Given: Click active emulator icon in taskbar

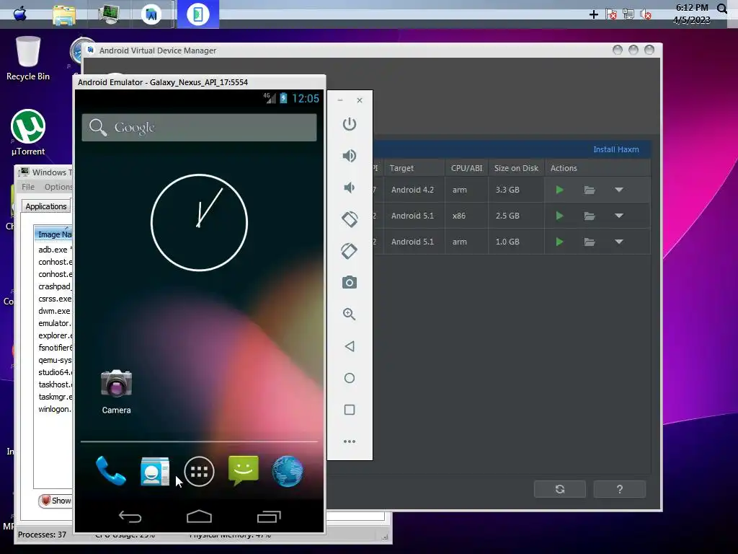Looking at the screenshot, I should point(197,14).
